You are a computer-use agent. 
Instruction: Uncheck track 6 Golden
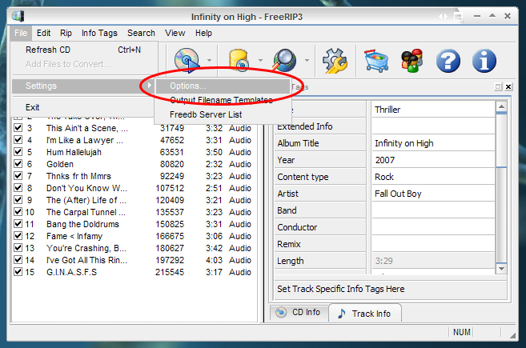pos(18,164)
